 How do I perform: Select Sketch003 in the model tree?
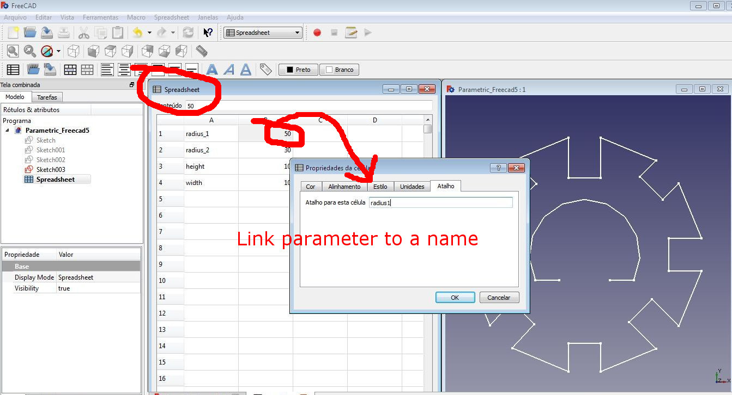click(50, 170)
